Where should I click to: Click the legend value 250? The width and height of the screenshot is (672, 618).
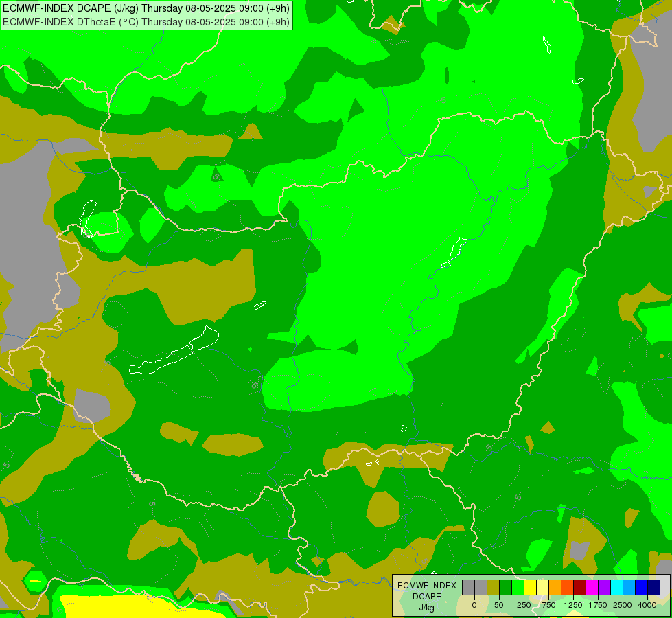(524, 605)
